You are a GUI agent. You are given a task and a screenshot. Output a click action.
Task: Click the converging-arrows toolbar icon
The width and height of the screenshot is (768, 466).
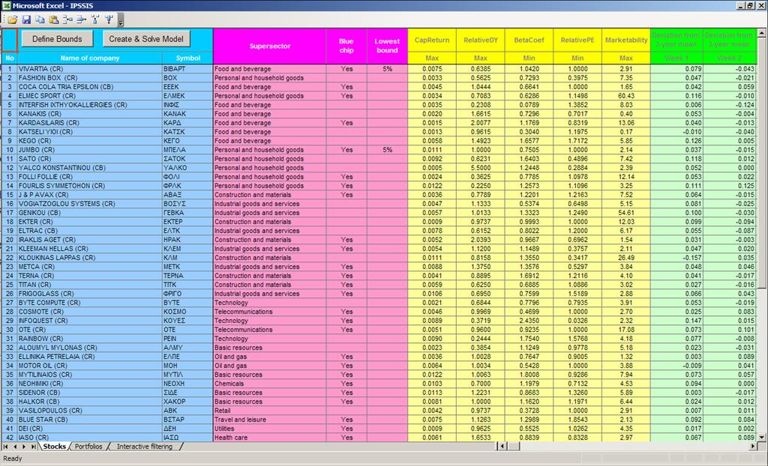[81, 19]
